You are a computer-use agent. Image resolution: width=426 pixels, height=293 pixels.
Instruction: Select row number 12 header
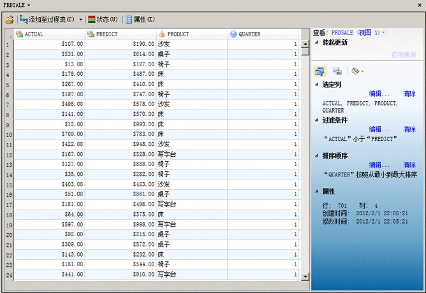9,155
